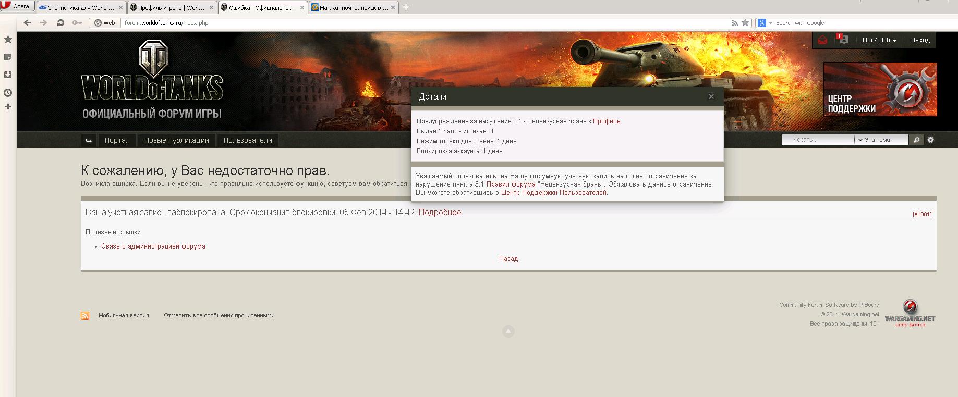Switch to the Mail.Ru tab
The height and width of the screenshot is (397, 958).
tap(354, 7)
